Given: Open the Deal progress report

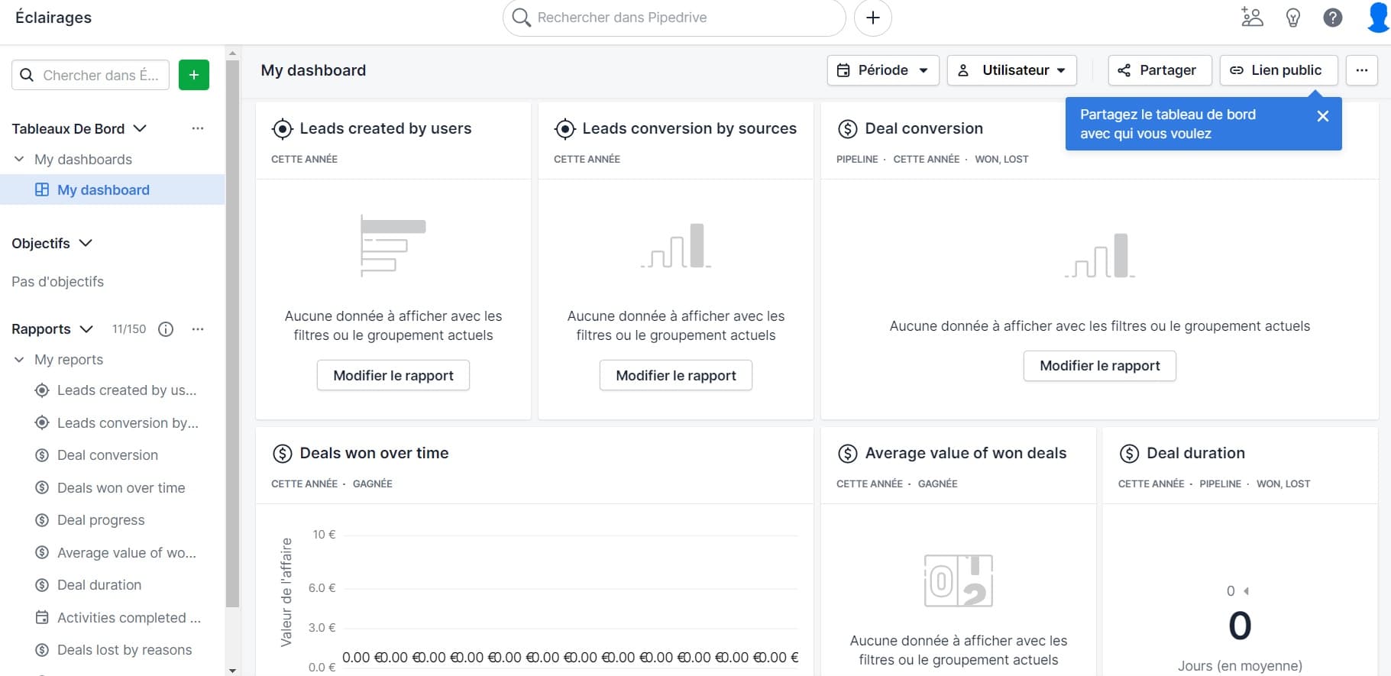Looking at the screenshot, I should click(x=101, y=520).
